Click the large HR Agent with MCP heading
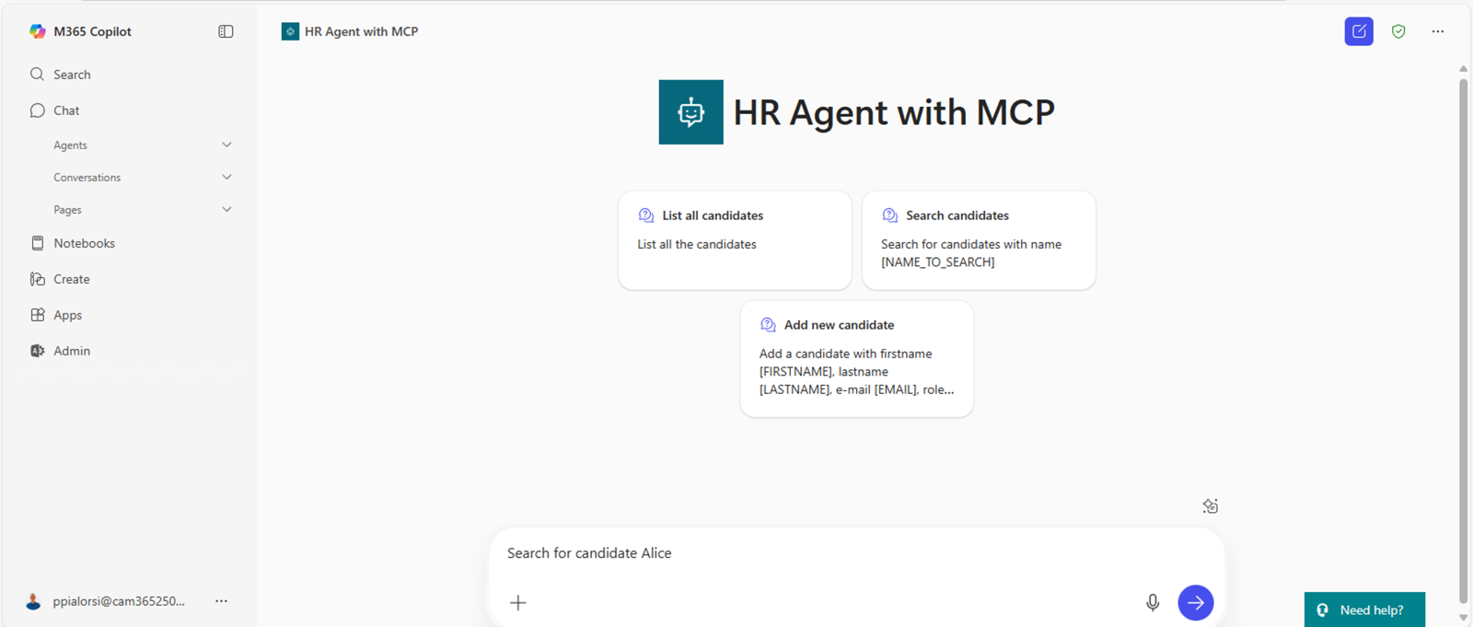1473x627 pixels. [x=894, y=112]
